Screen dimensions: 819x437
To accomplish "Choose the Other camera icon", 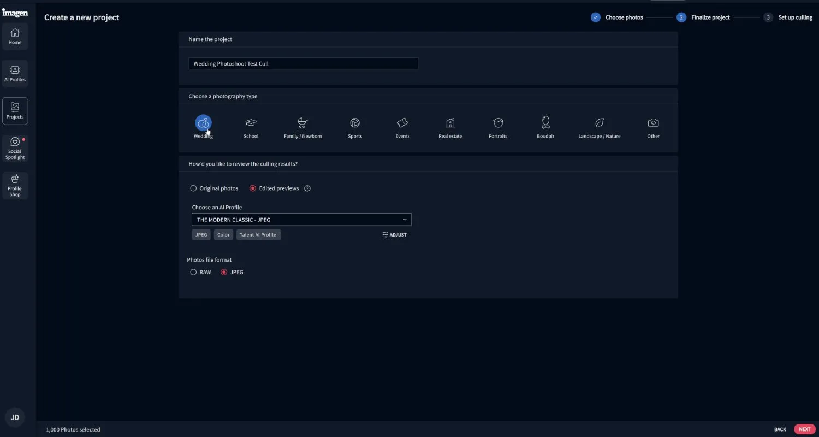I will tap(653, 123).
